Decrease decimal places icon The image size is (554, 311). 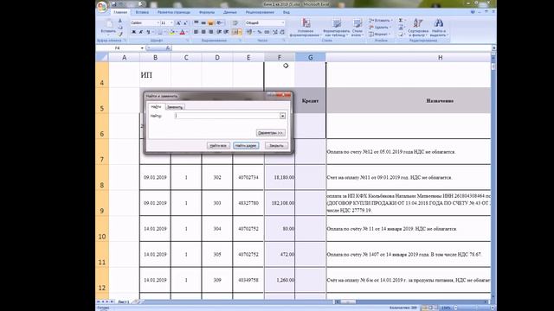pos(282,32)
